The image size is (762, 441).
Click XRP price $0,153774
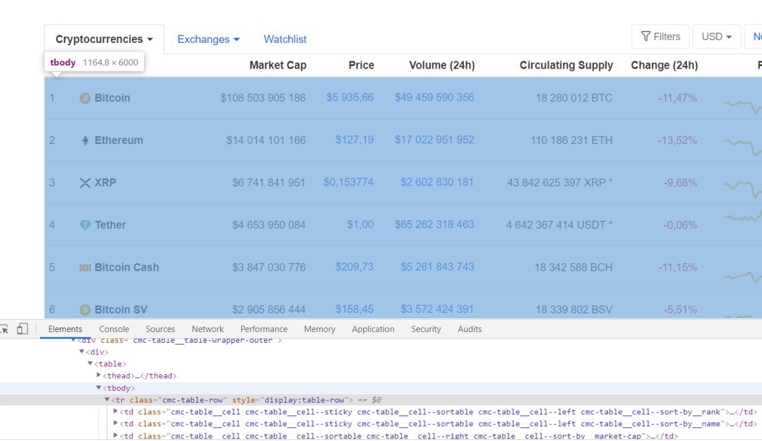(x=349, y=182)
